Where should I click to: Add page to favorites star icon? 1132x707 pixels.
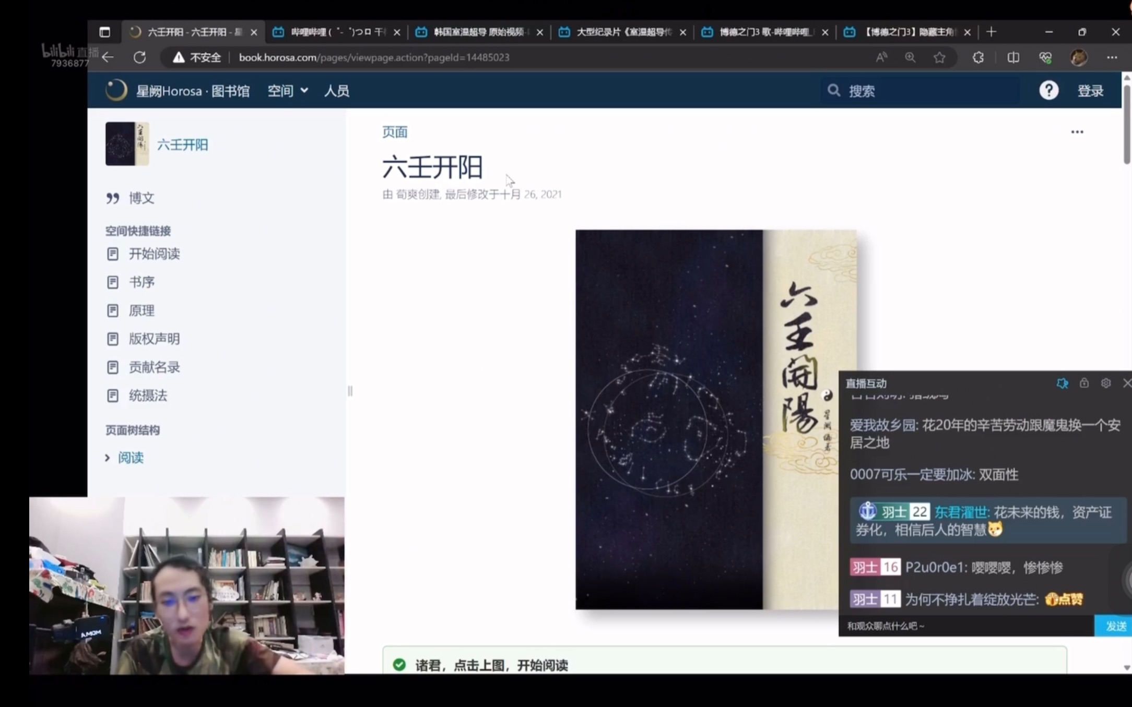pos(939,57)
